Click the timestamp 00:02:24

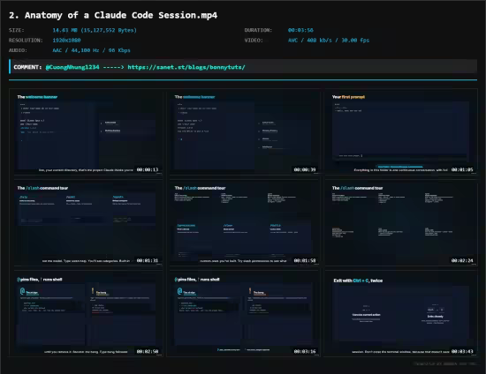tap(462, 260)
